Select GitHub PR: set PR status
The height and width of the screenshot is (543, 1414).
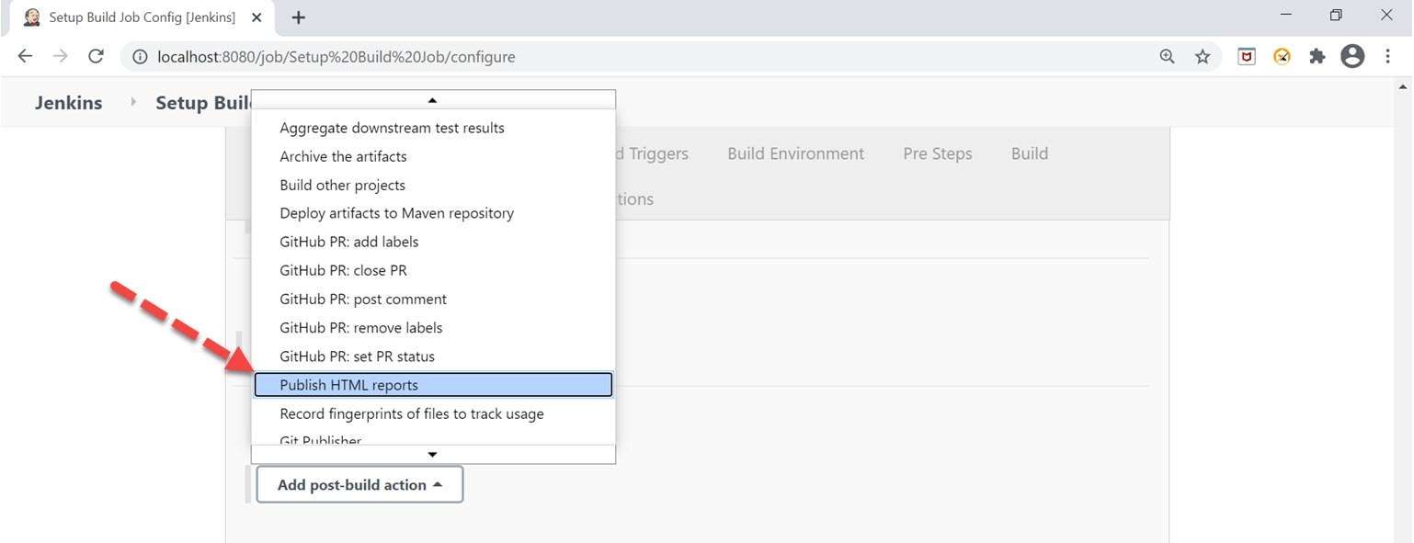point(432,356)
